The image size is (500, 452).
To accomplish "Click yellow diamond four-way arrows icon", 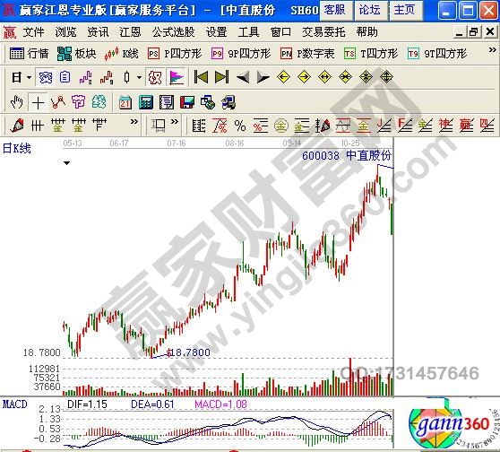I will 386,77.
